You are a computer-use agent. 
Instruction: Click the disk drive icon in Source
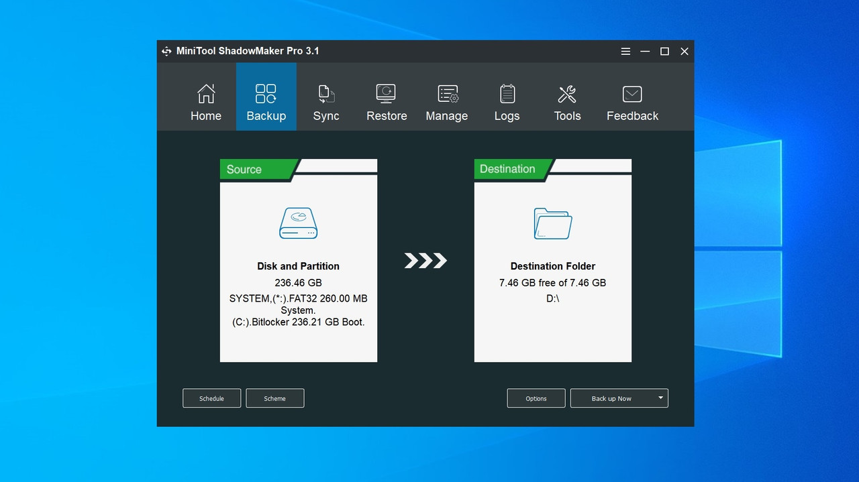[299, 223]
